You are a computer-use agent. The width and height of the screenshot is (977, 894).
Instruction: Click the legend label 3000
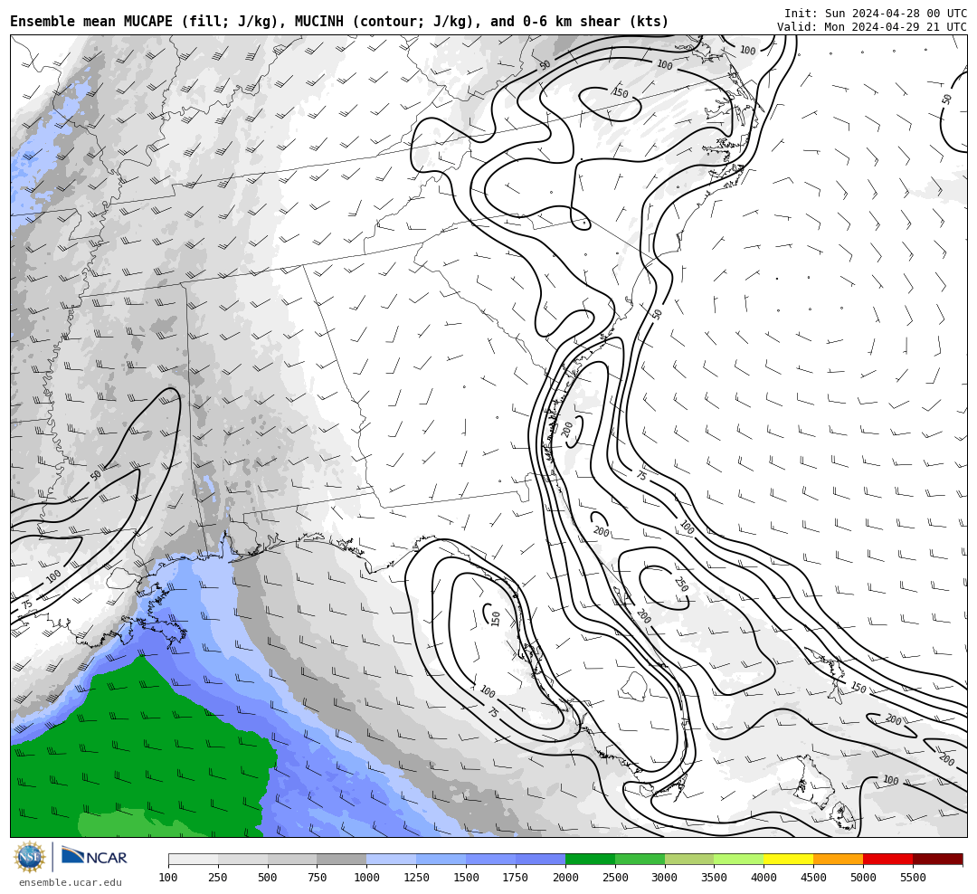point(665,878)
